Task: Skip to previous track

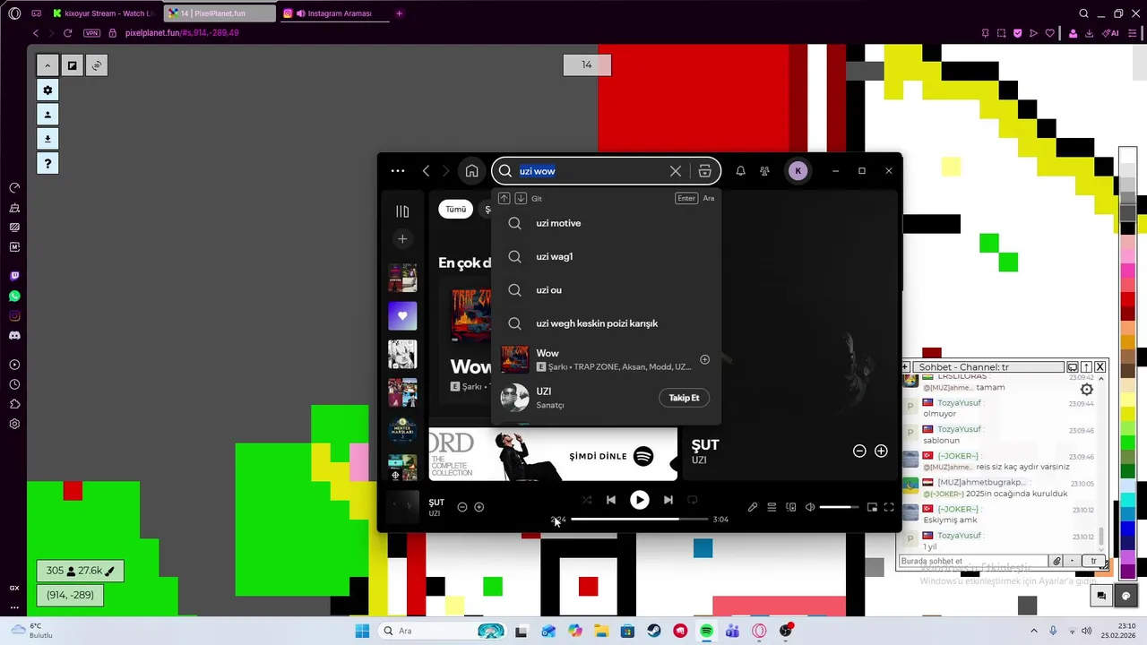Action: (x=611, y=500)
